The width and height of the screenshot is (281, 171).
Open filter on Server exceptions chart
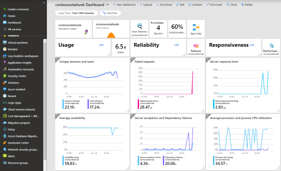[132, 116]
